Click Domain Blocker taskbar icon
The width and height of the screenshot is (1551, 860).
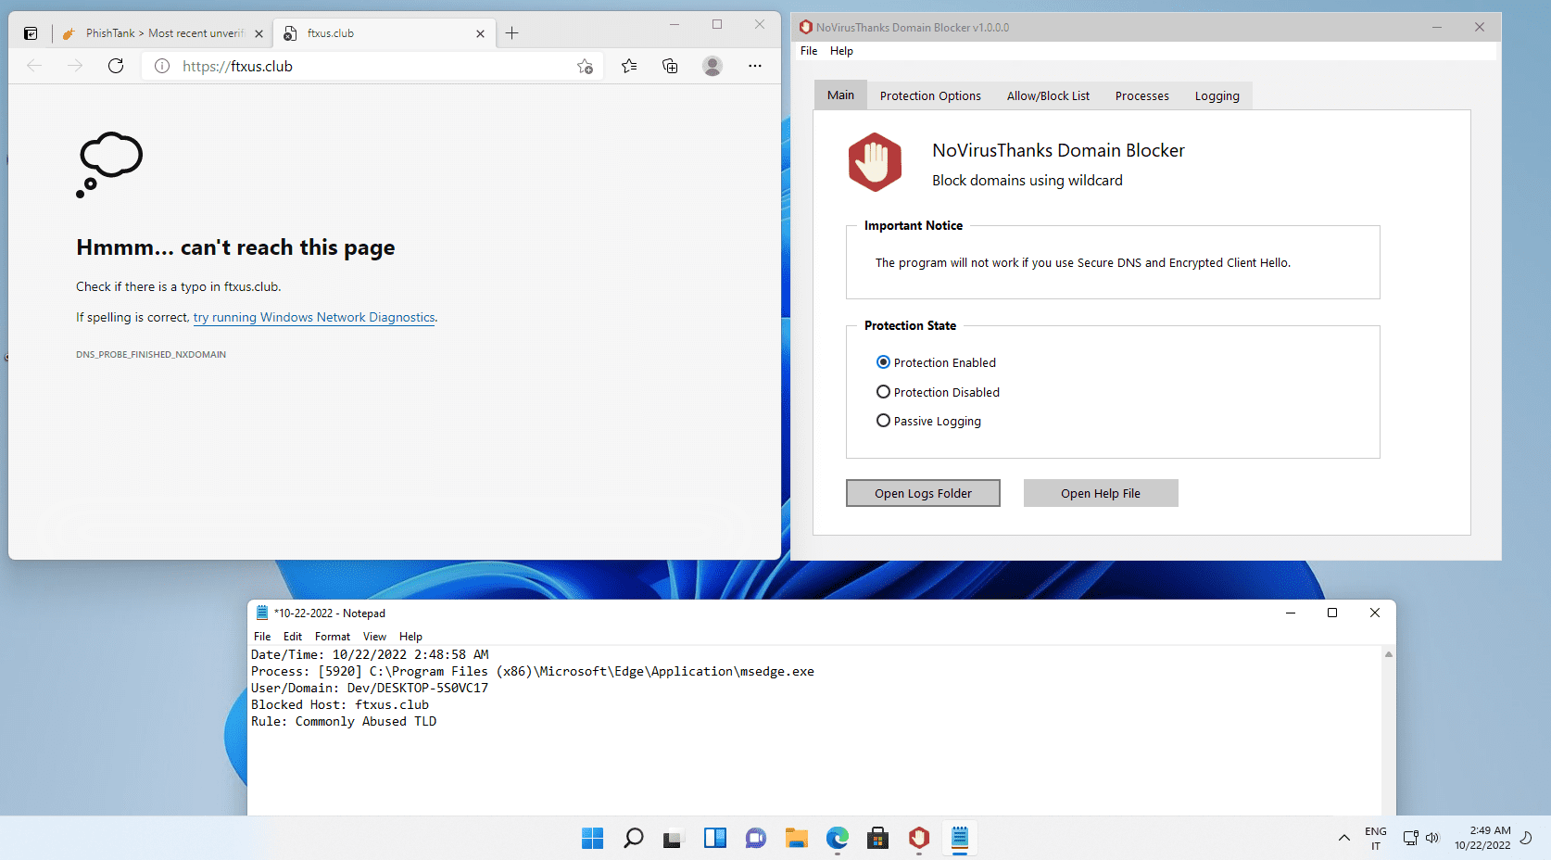point(919,839)
